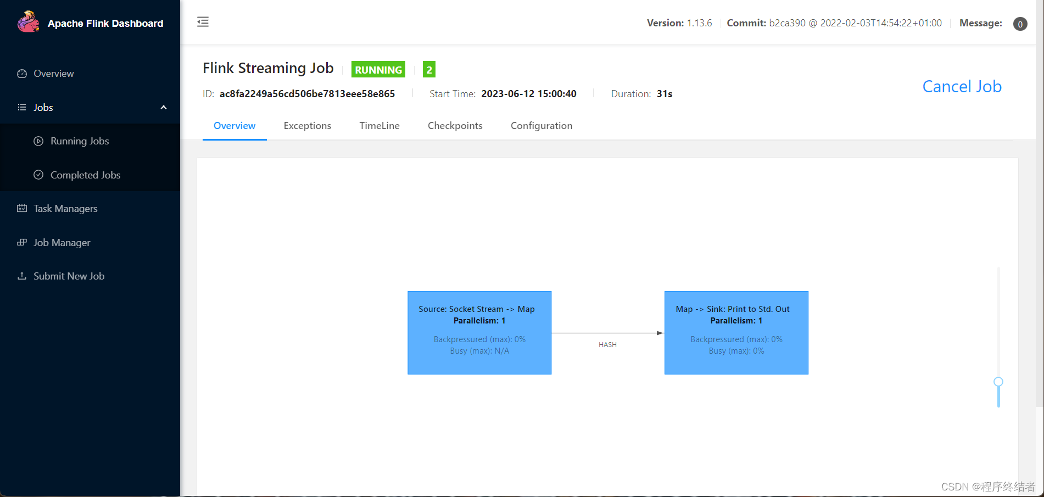Click the Message count badge
The width and height of the screenshot is (1044, 497).
[1020, 24]
